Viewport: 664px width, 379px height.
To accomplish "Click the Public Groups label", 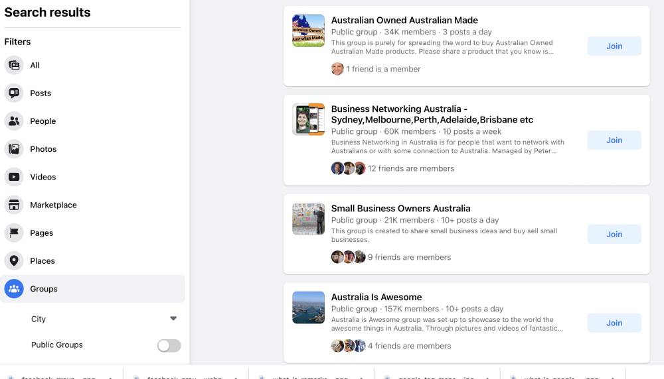I will 56,345.
